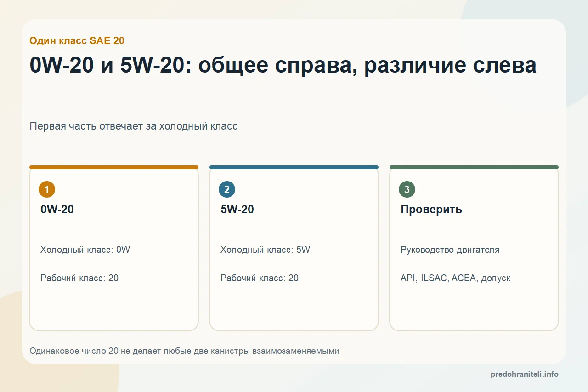Select the "Один класс SAE 20" label
This screenshot has width=588, height=392.
pos(77,40)
